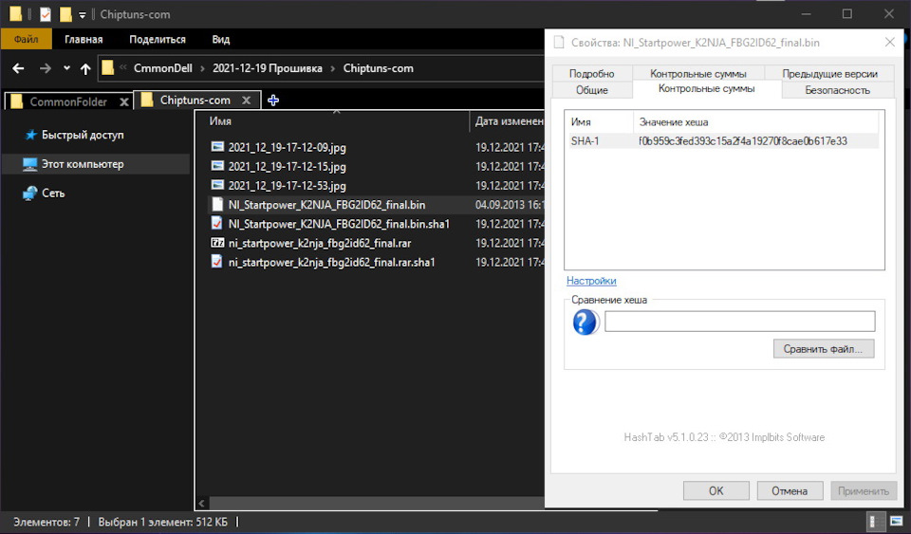The width and height of the screenshot is (911, 534).
Task: Open the upper Контрольные суммы tab
Action: tap(697, 74)
